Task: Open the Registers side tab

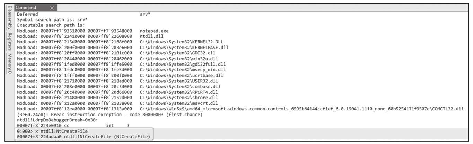Action: (x=10, y=42)
